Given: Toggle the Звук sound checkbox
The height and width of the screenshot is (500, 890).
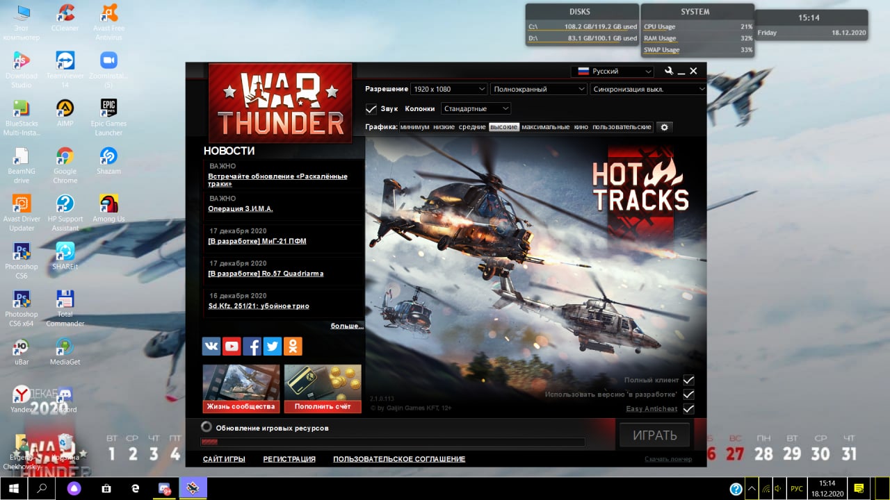Looking at the screenshot, I should [371, 109].
